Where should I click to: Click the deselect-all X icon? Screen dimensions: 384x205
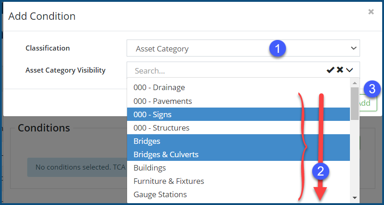click(x=340, y=70)
